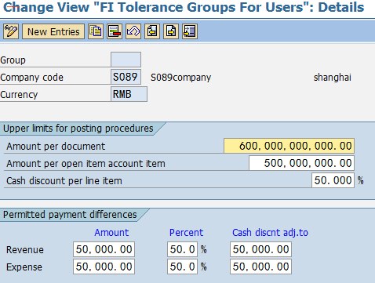This screenshot has height=283, width=375.
Task: Click the Revenue row label
Action: (25, 250)
